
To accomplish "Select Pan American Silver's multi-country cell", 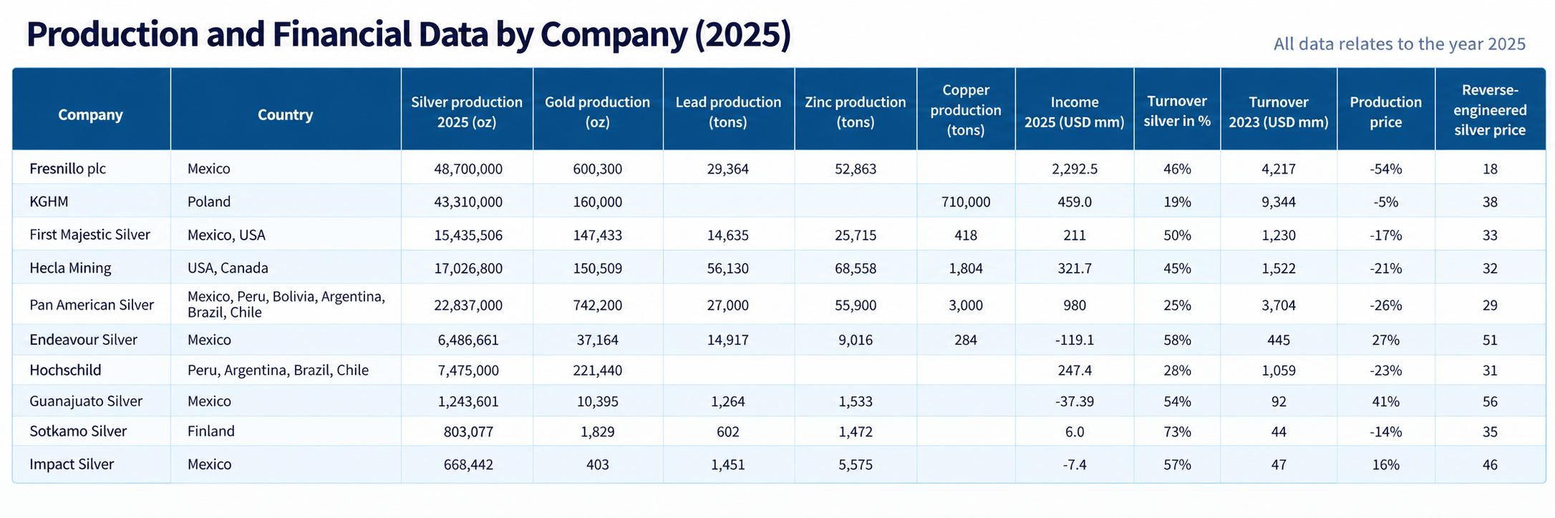I will pyautogui.click(x=286, y=304).
